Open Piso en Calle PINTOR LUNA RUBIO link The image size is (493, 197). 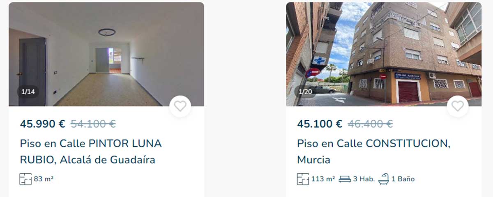click(91, 151)
